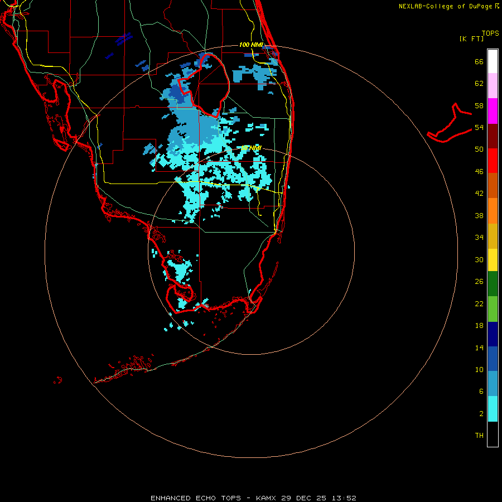Screen dimensions: 502x502
Task: Click the dark orange 46 kft swatch
Action: coord(493,186)
